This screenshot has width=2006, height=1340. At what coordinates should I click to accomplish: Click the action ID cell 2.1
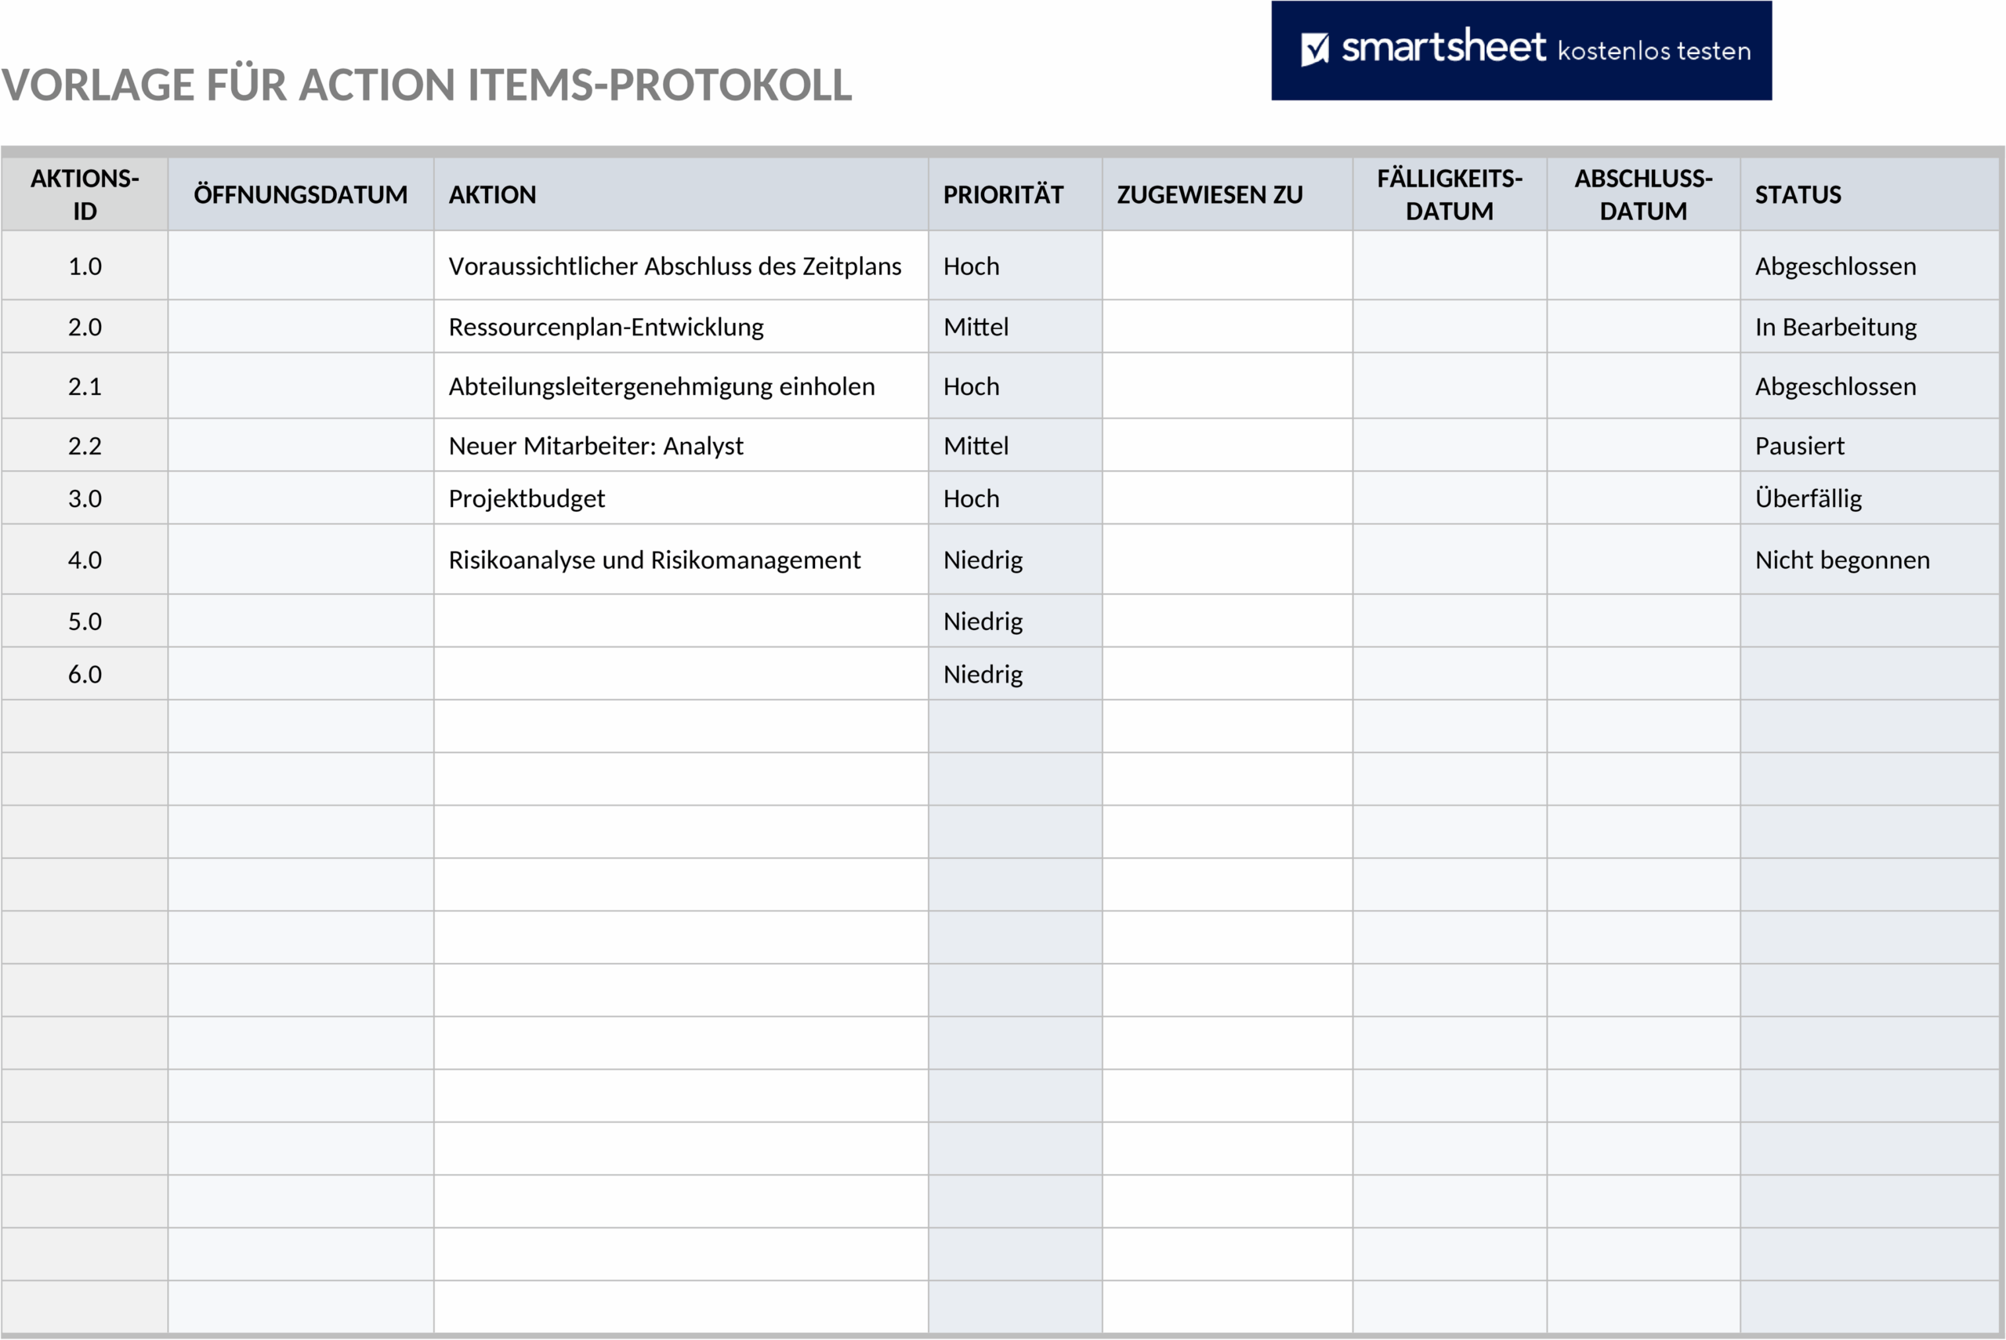(85, 386)
